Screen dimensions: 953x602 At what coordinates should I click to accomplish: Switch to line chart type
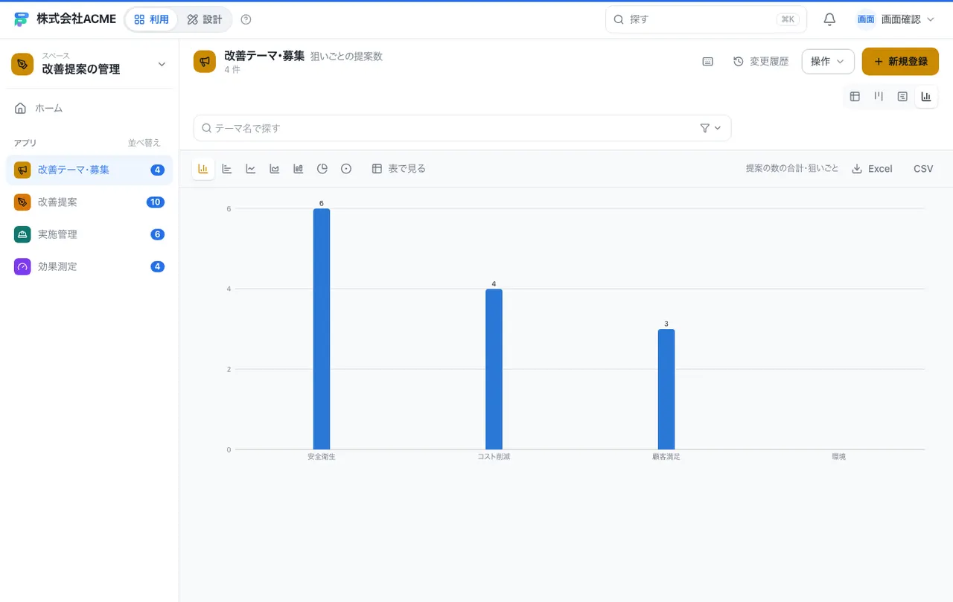pyautogui.click(x=251, y=169)
